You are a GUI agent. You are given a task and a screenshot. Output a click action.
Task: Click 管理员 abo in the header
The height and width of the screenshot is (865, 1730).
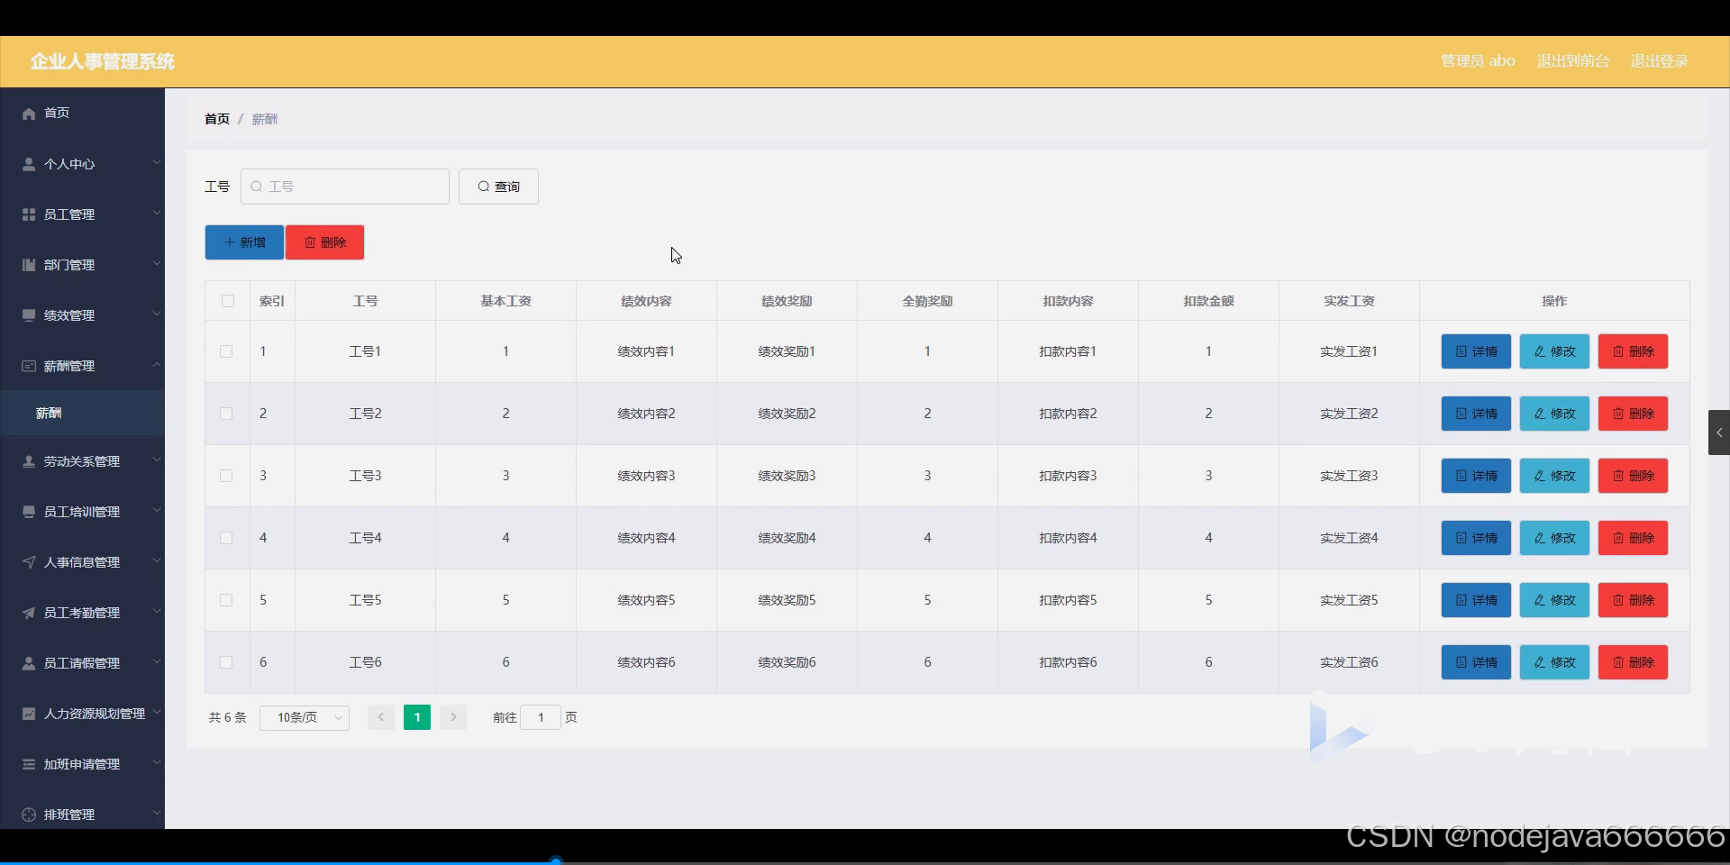(1478, 61)
